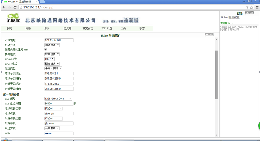
Task: Open the IKE policy DES-SHA1-DH1 dropdown
Action: point(58,99)
